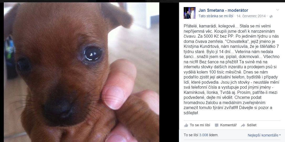Viewport: 285px width, 142px height.
Task: Click the post text body
Action: tap(230, 70)
